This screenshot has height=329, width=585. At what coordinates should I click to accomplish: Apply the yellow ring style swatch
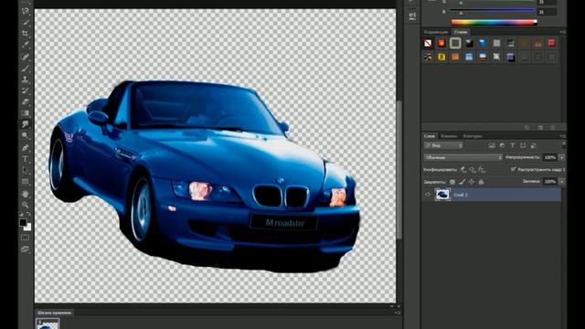(441, 57)
